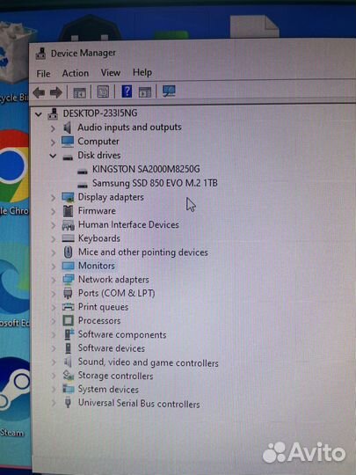
Task: Click the icon beside Human Interface Devices
Action: (68, 225)
